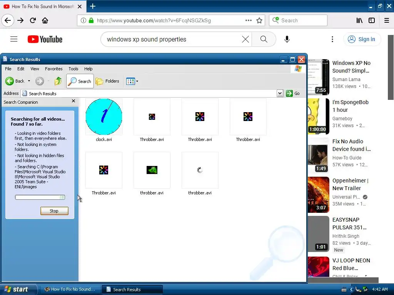Click Go button in address bar

293,93
